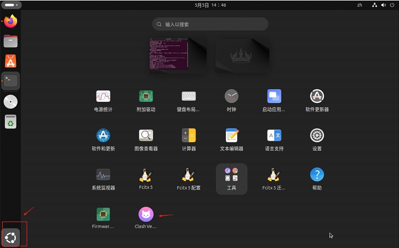Open the 计算器 calculator app
The width and height of the screenshot is (399, 248).
(x=189, y=136)
